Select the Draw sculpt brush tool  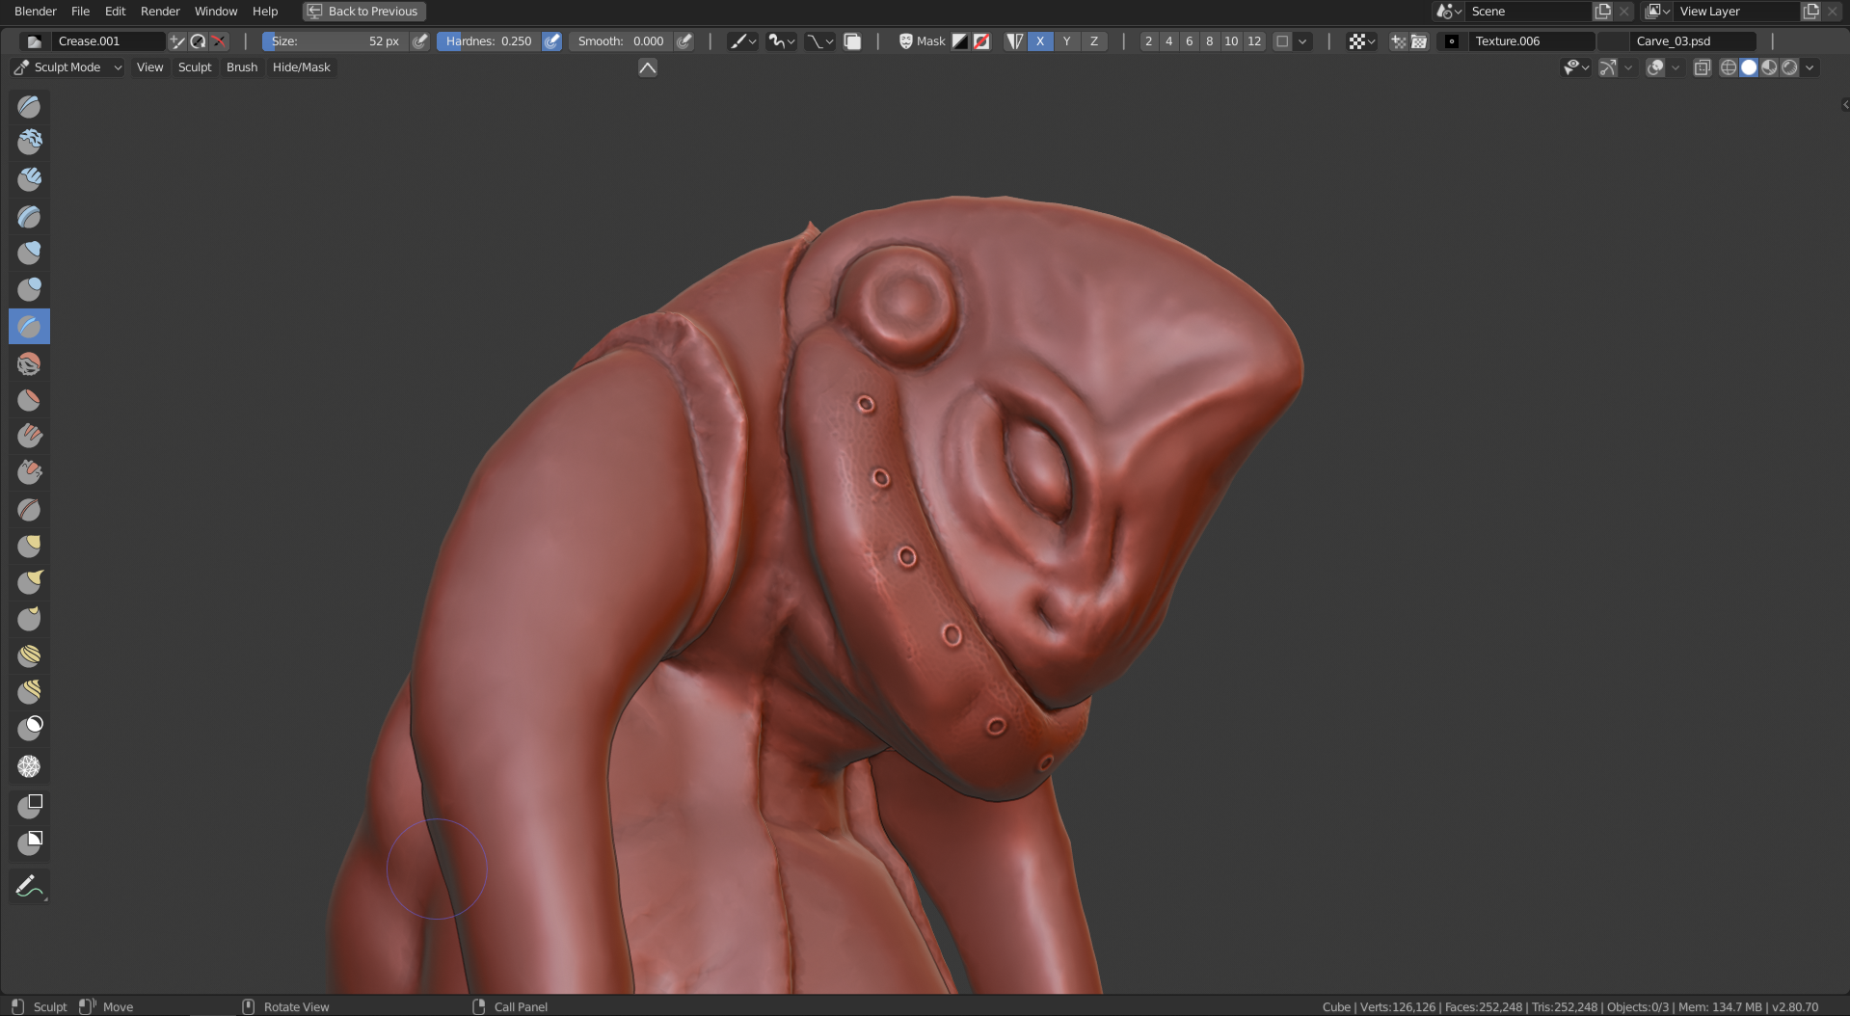(29, 106)
